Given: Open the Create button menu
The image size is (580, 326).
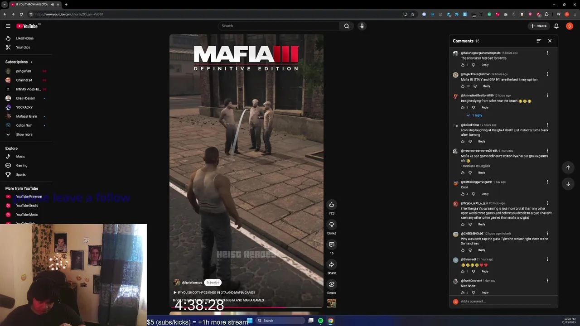Looking at the screenshot, I should point(538,26).
